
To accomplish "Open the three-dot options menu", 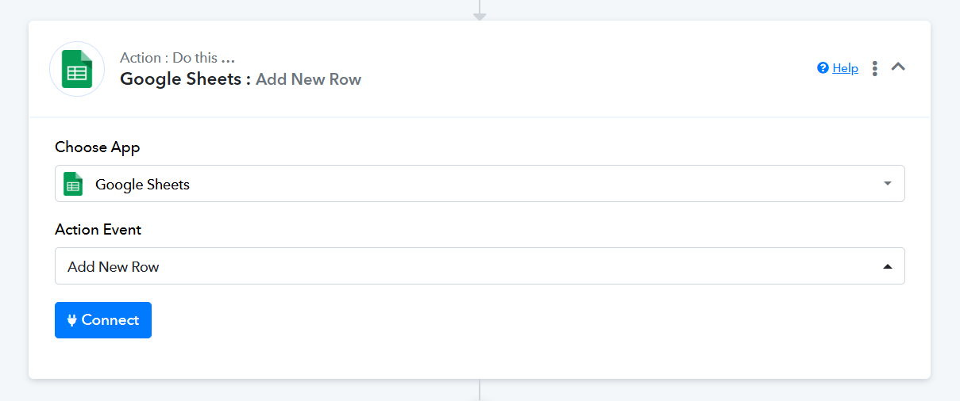I will [x=875, y=68].
